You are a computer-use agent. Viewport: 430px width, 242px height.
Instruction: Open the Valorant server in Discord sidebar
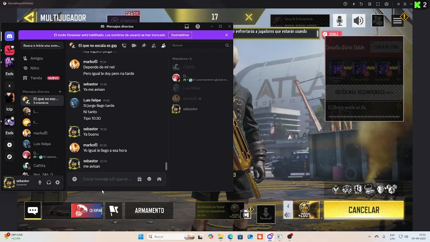9,50
